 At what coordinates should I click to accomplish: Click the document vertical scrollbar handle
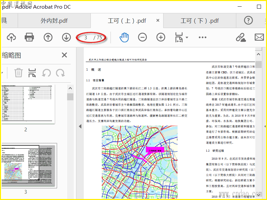pyautogui.click(x=258, y=64)
